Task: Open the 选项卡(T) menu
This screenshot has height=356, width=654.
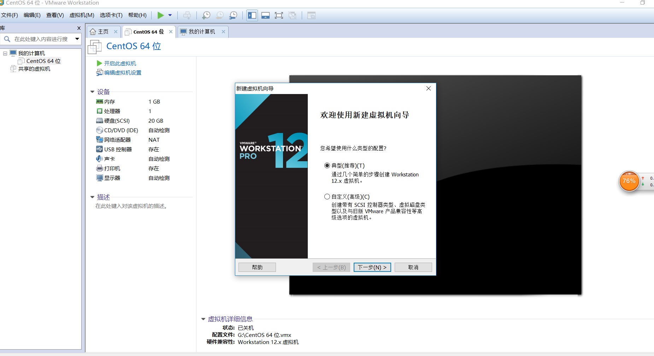Action: click(x=111, y=15)
